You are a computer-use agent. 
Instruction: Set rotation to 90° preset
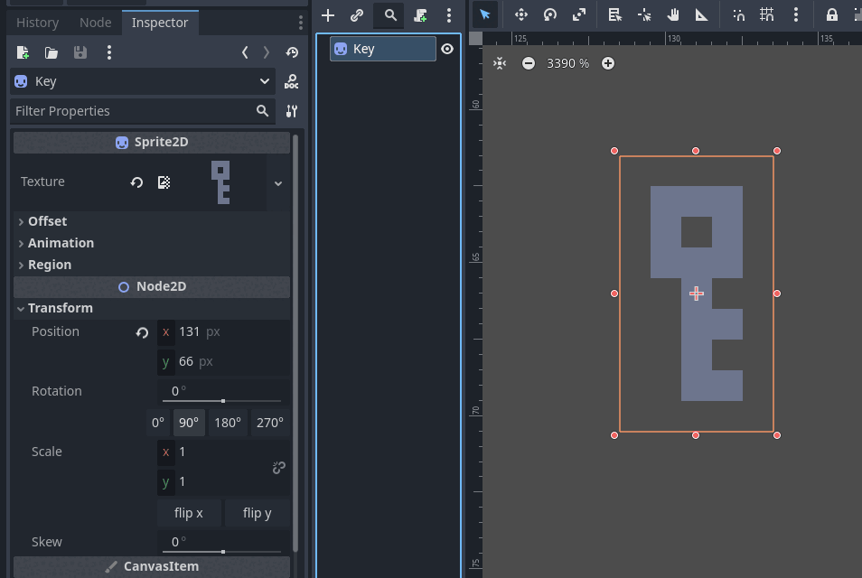(189, 423)
